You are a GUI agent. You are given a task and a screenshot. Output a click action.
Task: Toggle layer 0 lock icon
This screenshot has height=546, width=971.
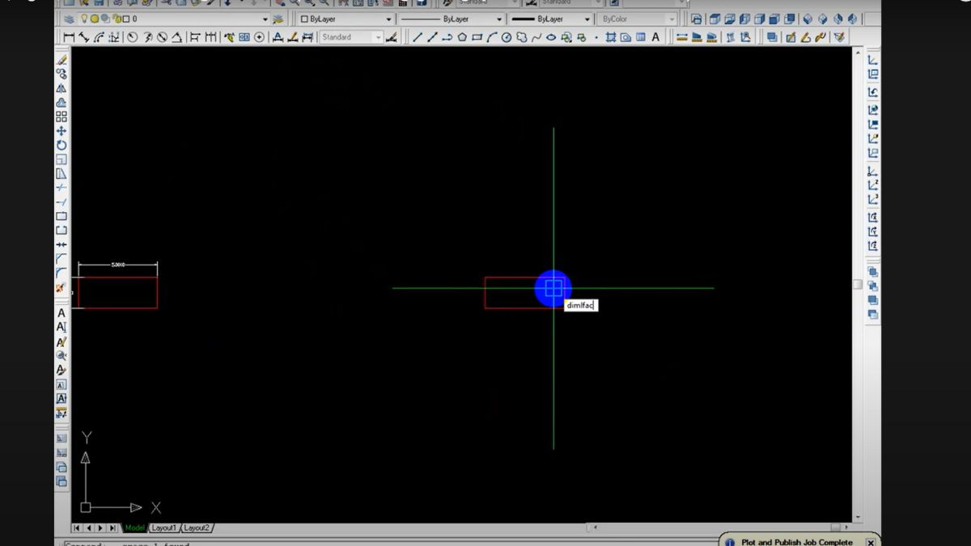point(117,19)
